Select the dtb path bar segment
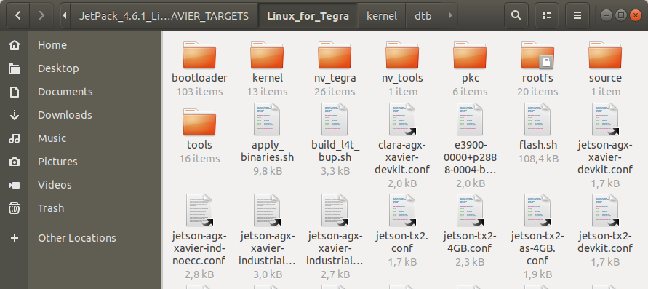 423,16
